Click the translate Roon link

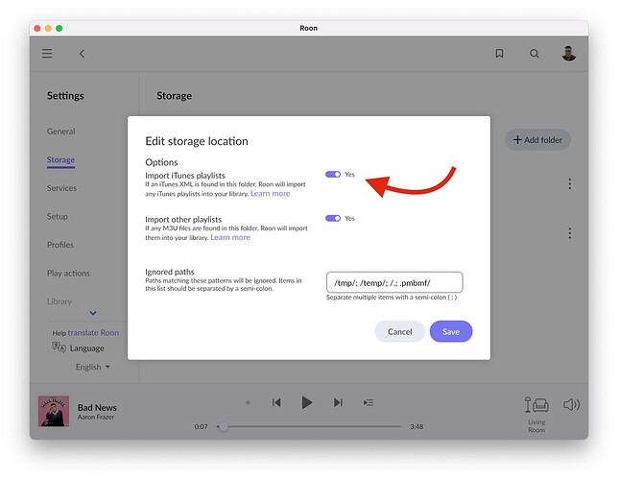pyautogui.click(x=93, y=333)
